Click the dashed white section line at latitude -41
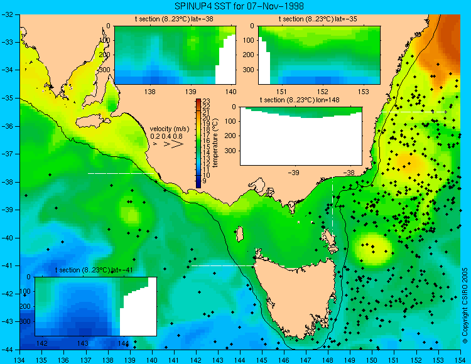The image size is (471, 364). pos(224,265)
